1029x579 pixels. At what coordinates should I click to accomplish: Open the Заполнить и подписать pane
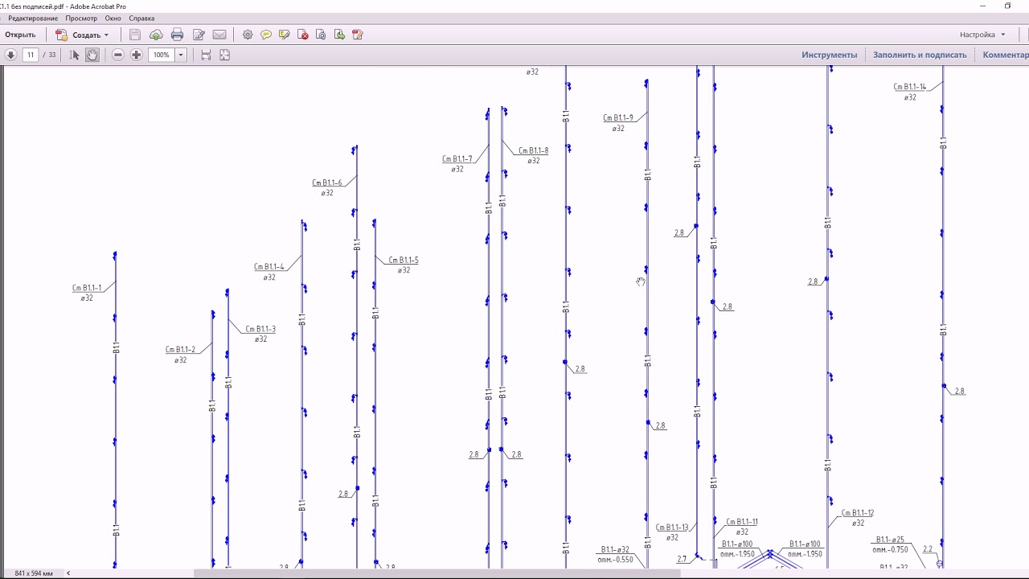point(920,55)
